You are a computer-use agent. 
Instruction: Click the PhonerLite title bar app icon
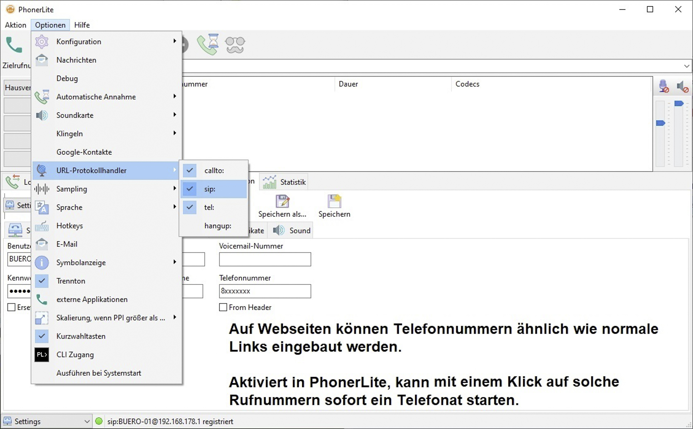10,9
